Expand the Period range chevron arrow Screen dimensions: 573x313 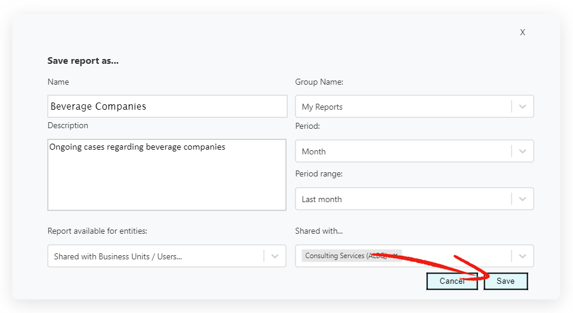[x=522, y=199]
